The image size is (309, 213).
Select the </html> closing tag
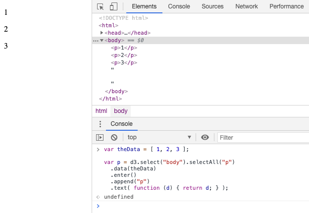[x=110, y=99]
